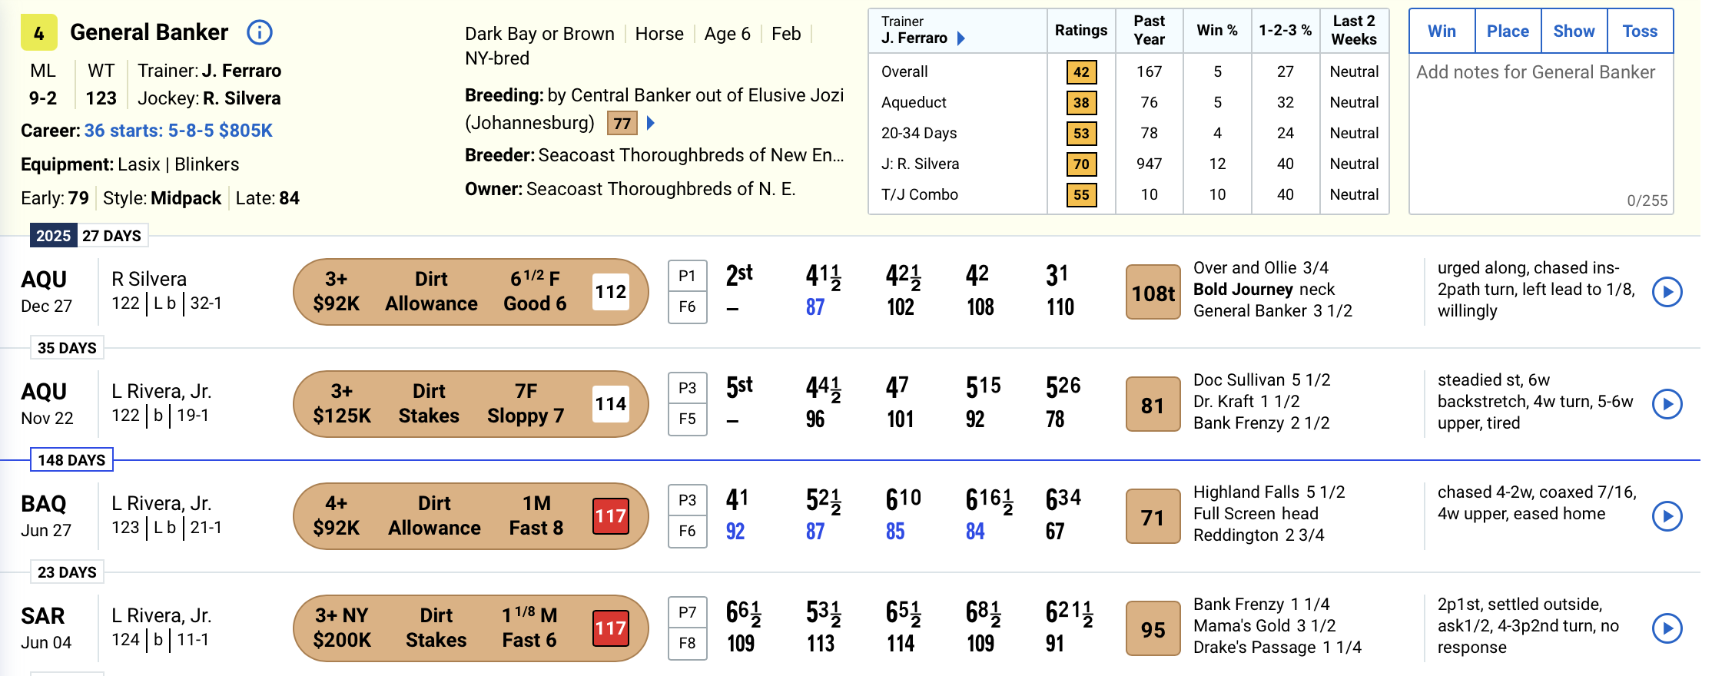The width and height of the screenshot is (1712, 676).
Task: Play replay of Nov 22 Aqueduct race
Action: point(1667,404)
